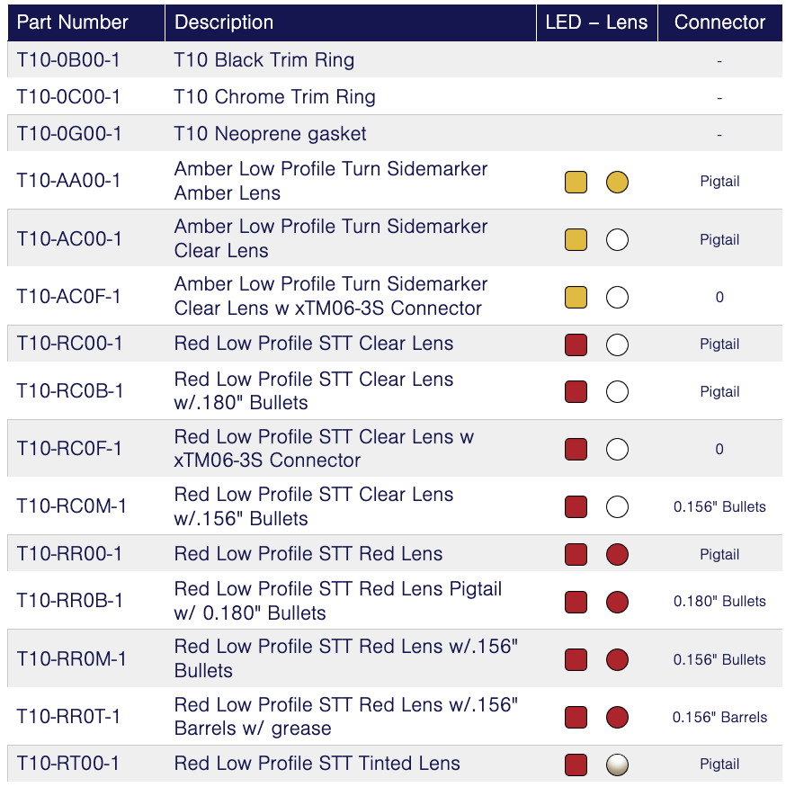Click red LED square for T10-RC00-1

(576, 344)
